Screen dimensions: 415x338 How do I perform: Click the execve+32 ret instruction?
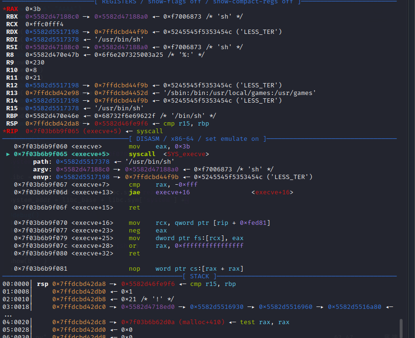pyautogui.click(x=135, y=254)
